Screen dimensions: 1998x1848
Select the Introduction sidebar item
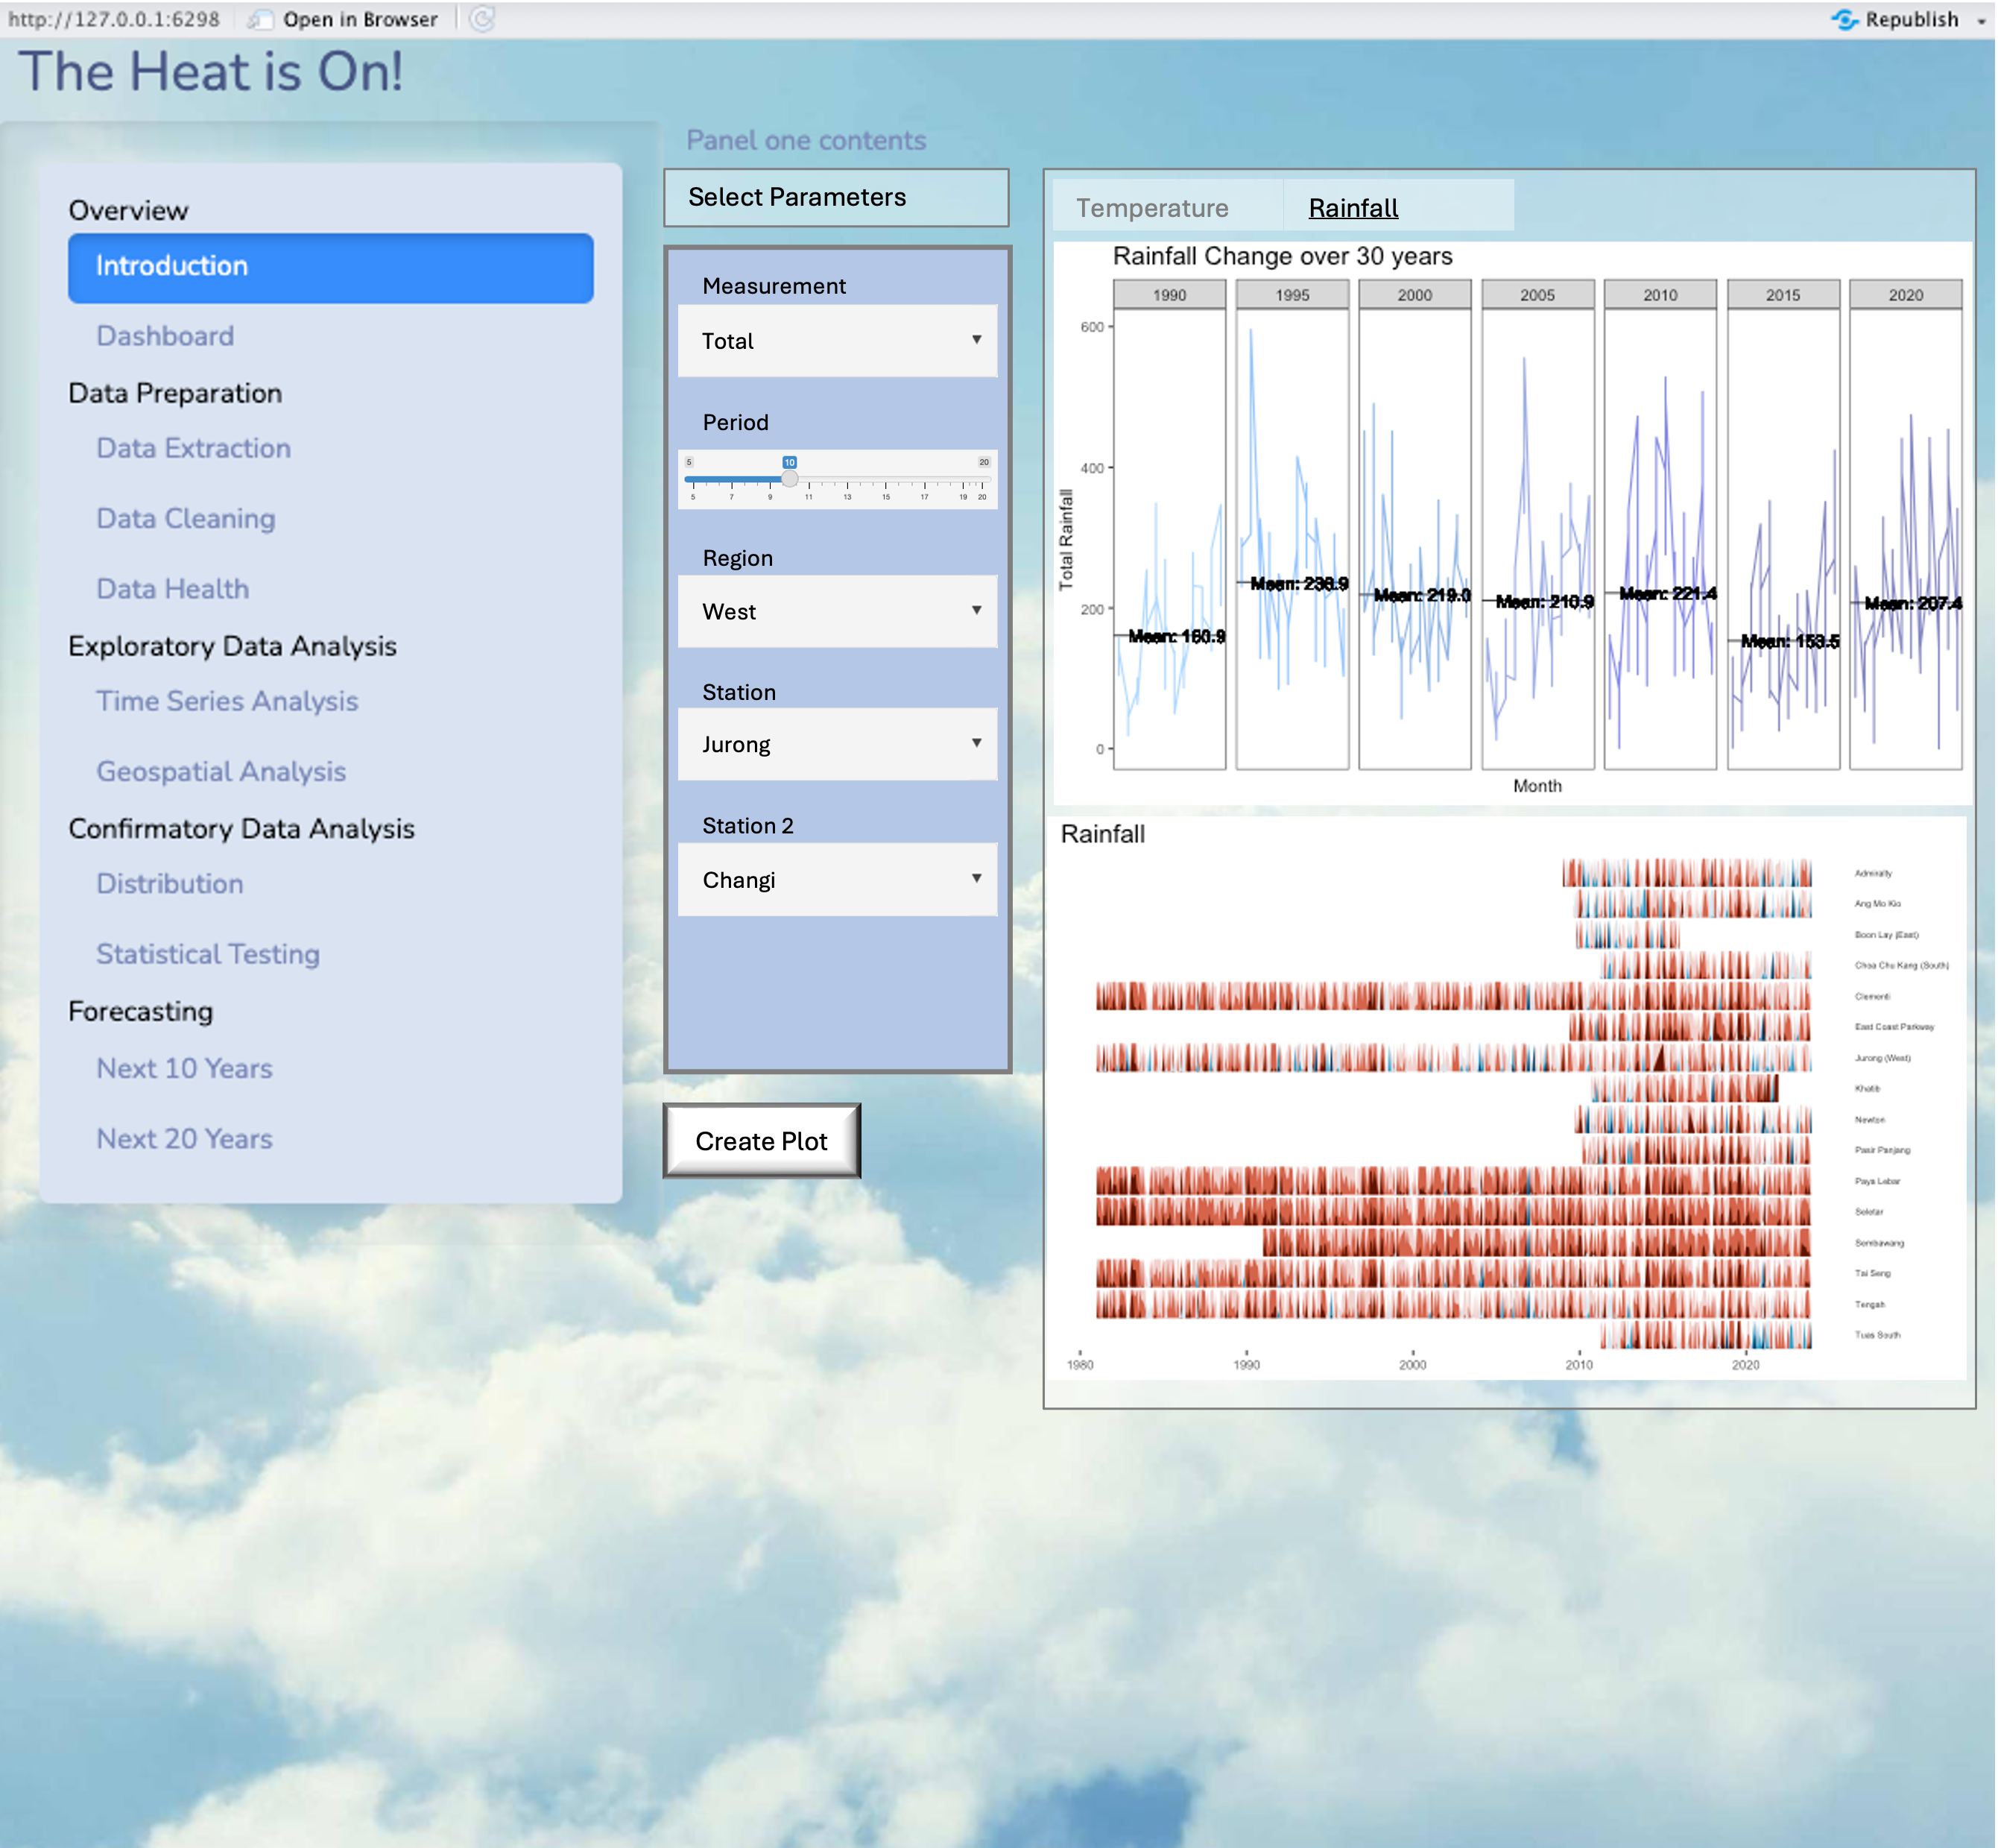[x=330, y=267]
